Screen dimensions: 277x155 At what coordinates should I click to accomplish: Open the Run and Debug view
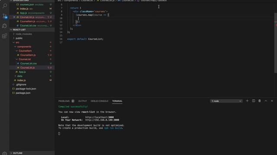tap(5, 26)
